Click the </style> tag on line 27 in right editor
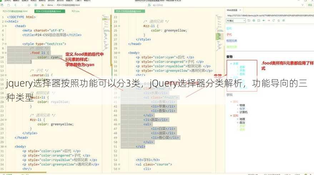The width and height of the screenshot is (314, 175). coord(143,39)
